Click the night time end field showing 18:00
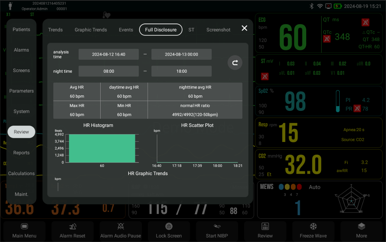The width and height of the screenshot is (386, 242). [x=181, y=71]
